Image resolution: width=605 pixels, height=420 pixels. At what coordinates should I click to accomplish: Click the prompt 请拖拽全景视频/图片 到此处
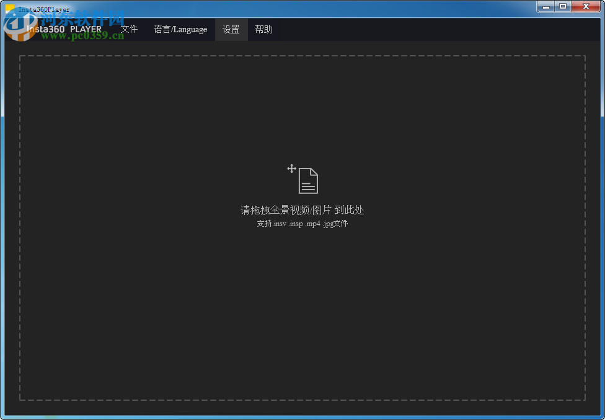303,210
